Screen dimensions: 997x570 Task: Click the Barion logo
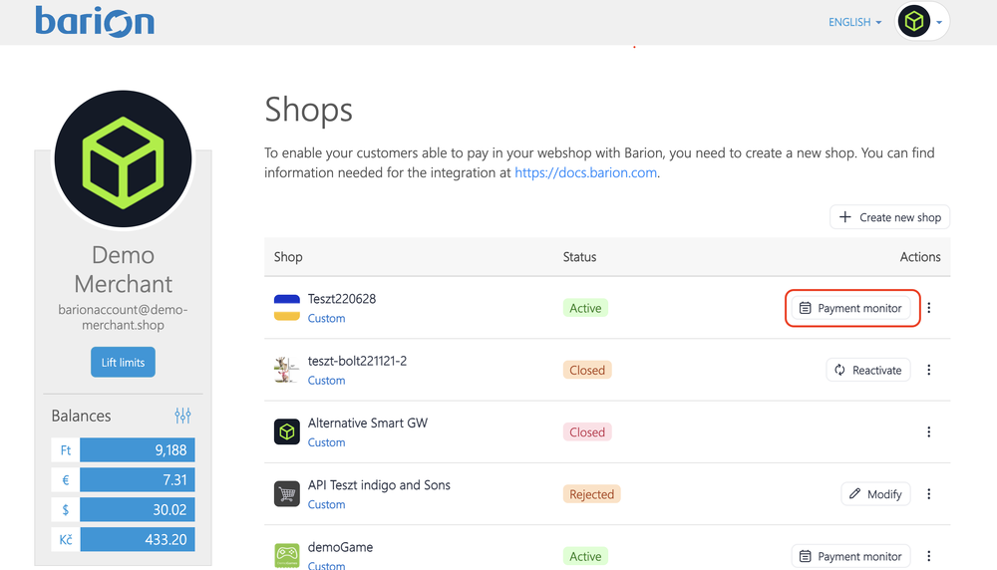click(x=95, y=21)
